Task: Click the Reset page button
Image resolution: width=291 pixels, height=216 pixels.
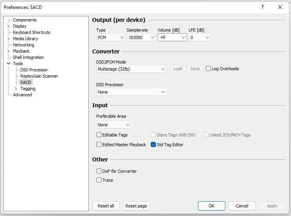Action: (x=137, y=206)
